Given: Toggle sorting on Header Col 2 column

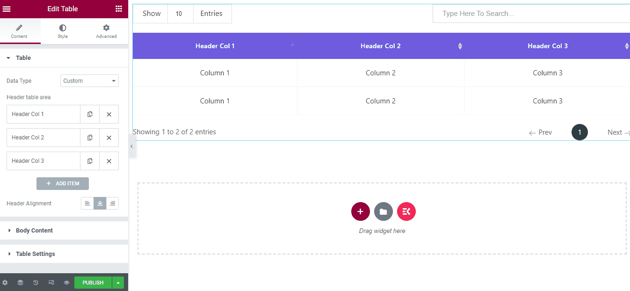Looking at the screenshot, I should click(x=460, y=46).
